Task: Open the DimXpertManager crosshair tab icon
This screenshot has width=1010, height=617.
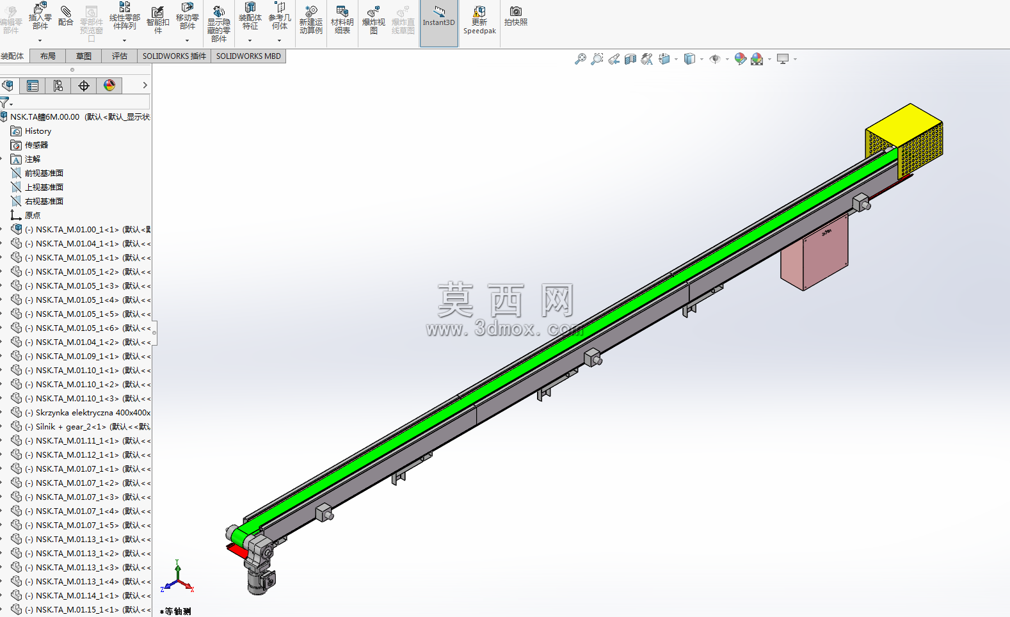Action: pos(84,86)
